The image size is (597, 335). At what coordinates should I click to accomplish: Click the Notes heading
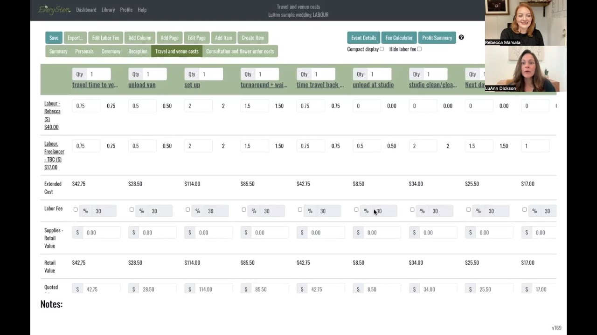(51, 304)
